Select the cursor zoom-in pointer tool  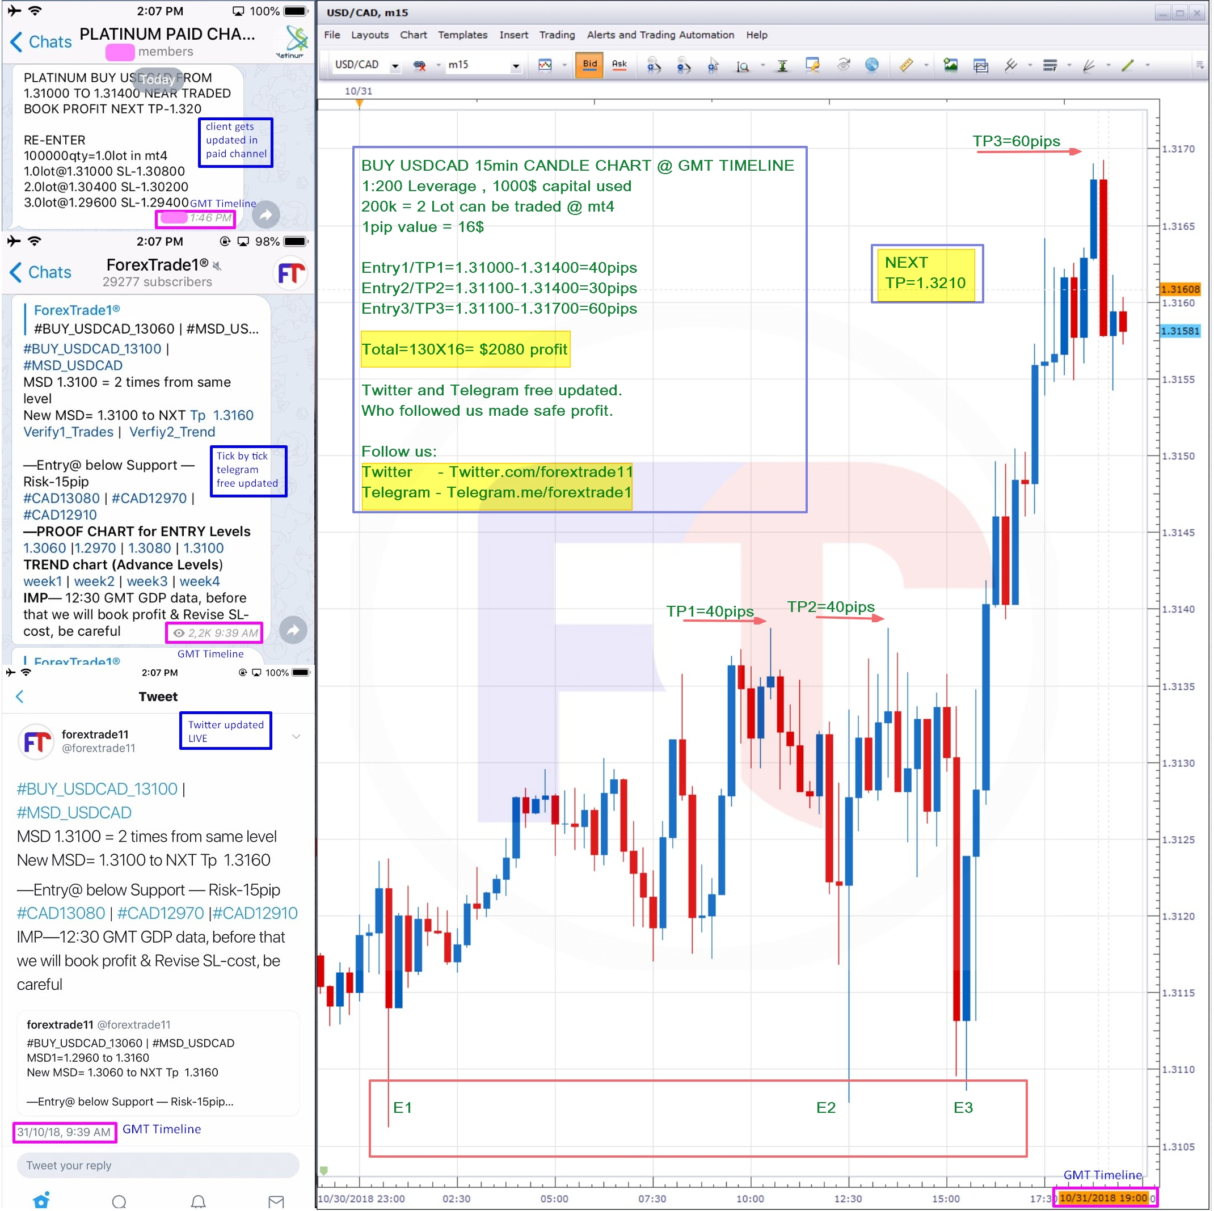pos(713,65)
